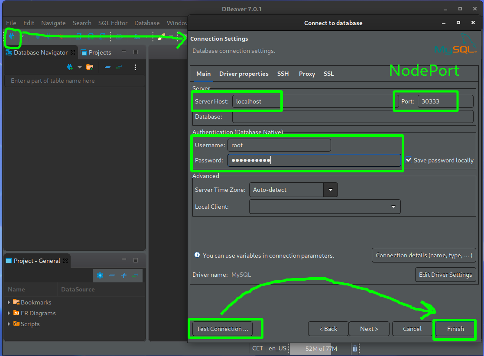Image resolution: width=484 pixels, height=356 pixels.
Task: Click table name filter field in Navigator
Action: (75, 81)
